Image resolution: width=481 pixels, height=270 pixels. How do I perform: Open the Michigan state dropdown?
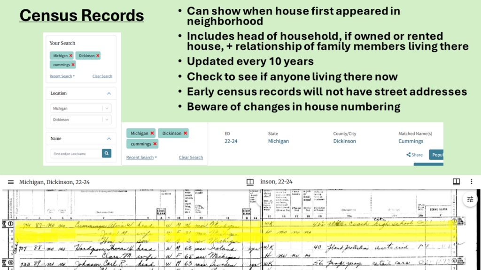81,108
